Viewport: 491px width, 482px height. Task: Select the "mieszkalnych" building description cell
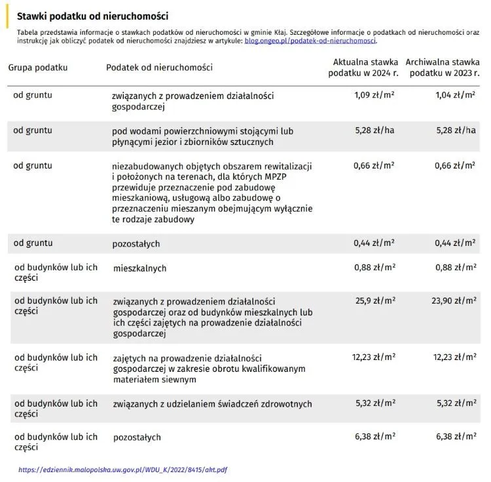(x=139, y=268)
